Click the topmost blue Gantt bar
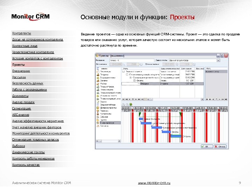This screenshot has width=252, height=189. 141,119
